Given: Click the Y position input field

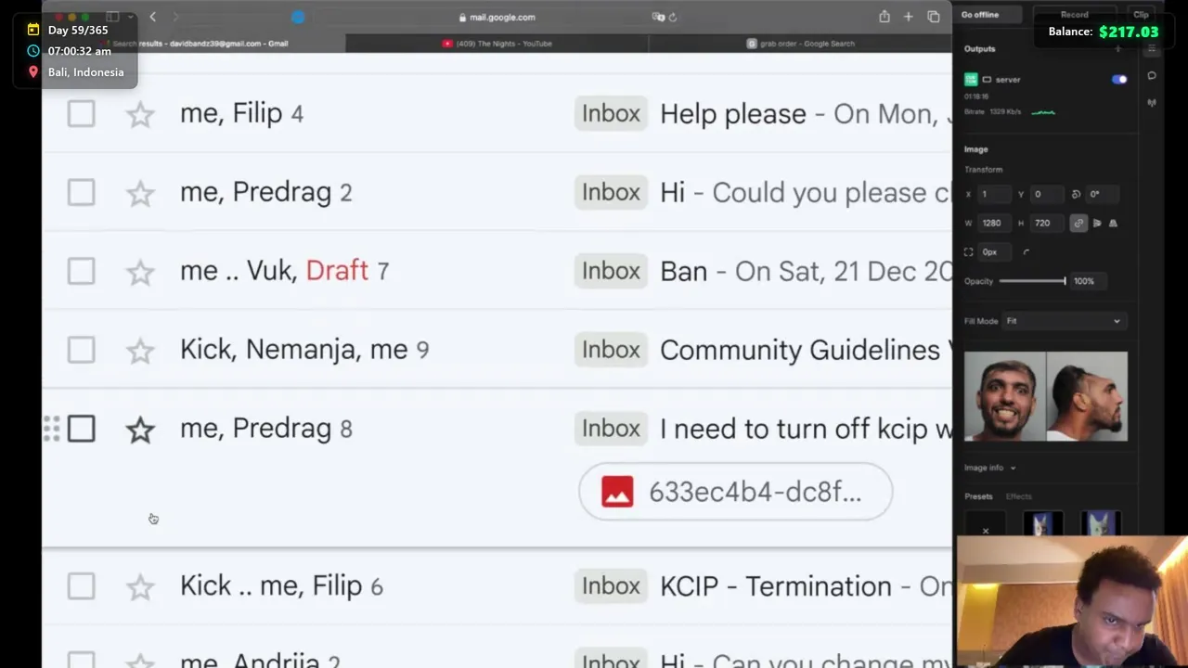Looking at the screenshot, I should point(1047,195).
